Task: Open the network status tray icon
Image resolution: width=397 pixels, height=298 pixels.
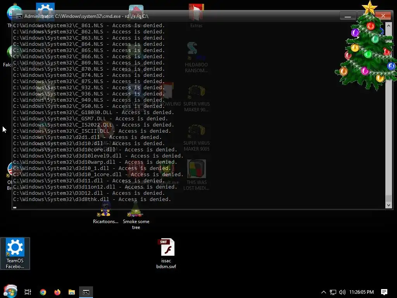Action: [x=333, y=292]
